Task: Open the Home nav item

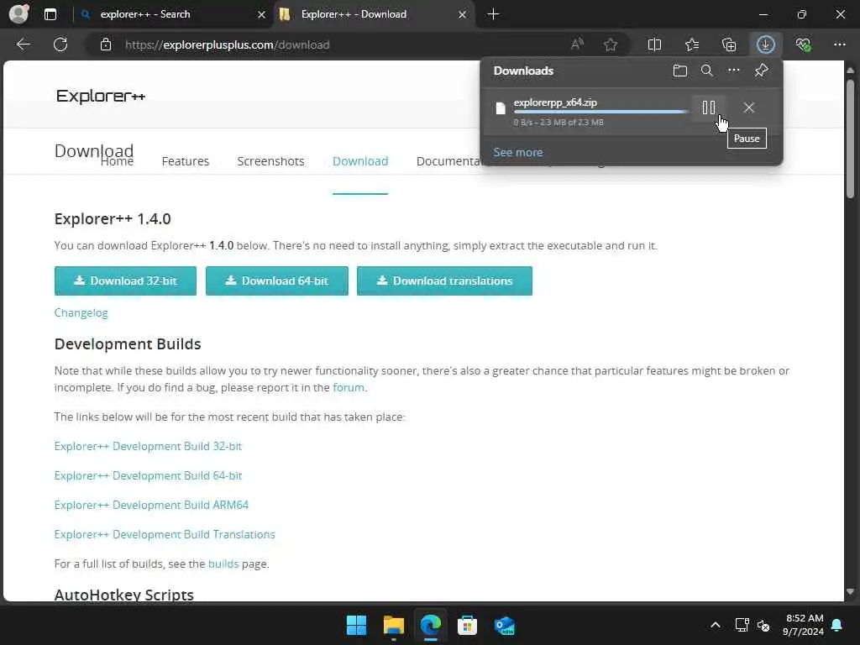Action: 117,161
